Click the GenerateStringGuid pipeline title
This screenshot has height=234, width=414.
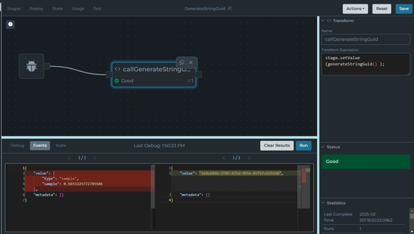205,9
